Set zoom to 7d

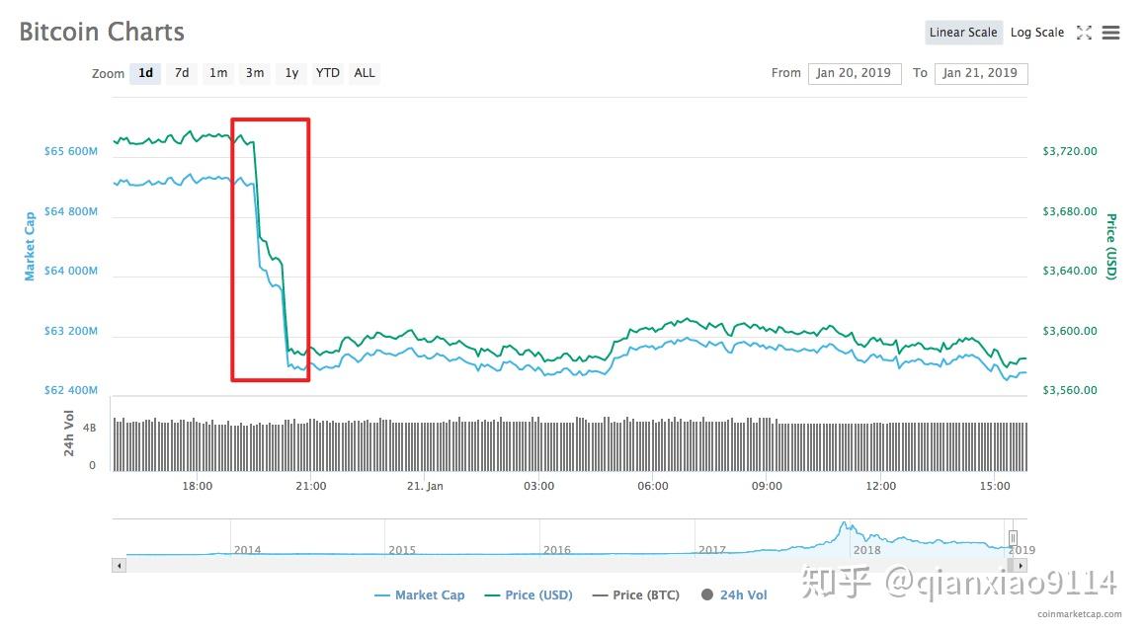point(182,73)
